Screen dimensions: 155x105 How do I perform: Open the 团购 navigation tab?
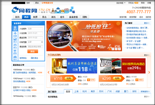click(84, 17)
